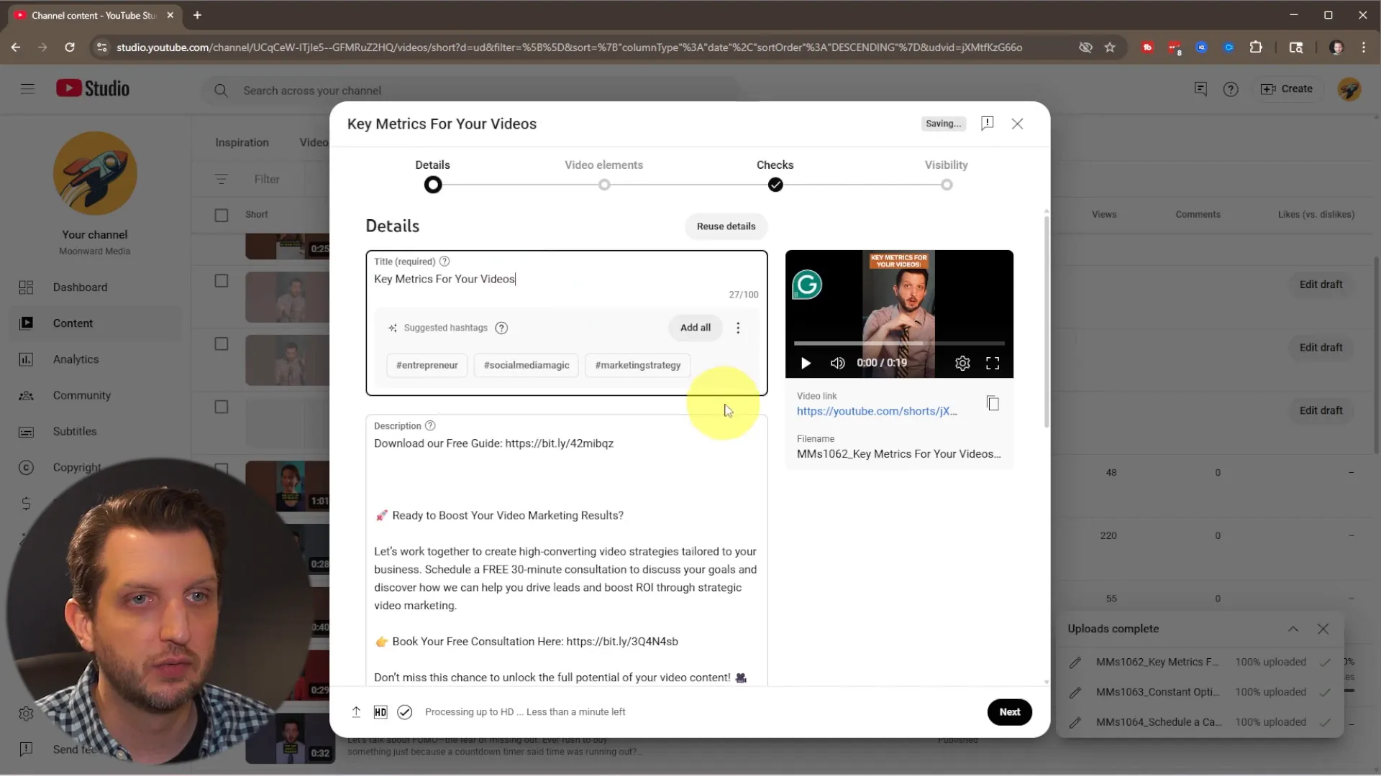Check the first draft row checkbox
The width and height of the screenshot is (1381, 776).
222,281
